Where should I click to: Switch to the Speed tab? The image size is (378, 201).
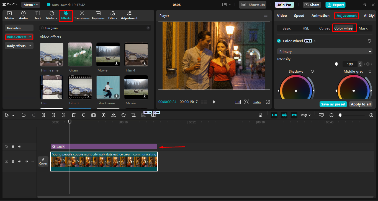(x=299, y=15)
